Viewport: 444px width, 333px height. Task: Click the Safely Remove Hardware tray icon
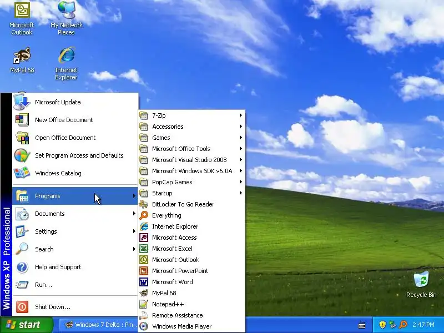pyautogui.click(x=393, y=325)
